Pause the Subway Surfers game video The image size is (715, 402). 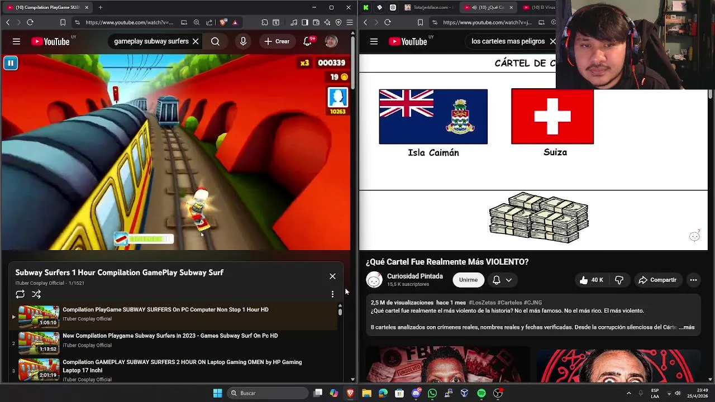(x=11, y=63)
